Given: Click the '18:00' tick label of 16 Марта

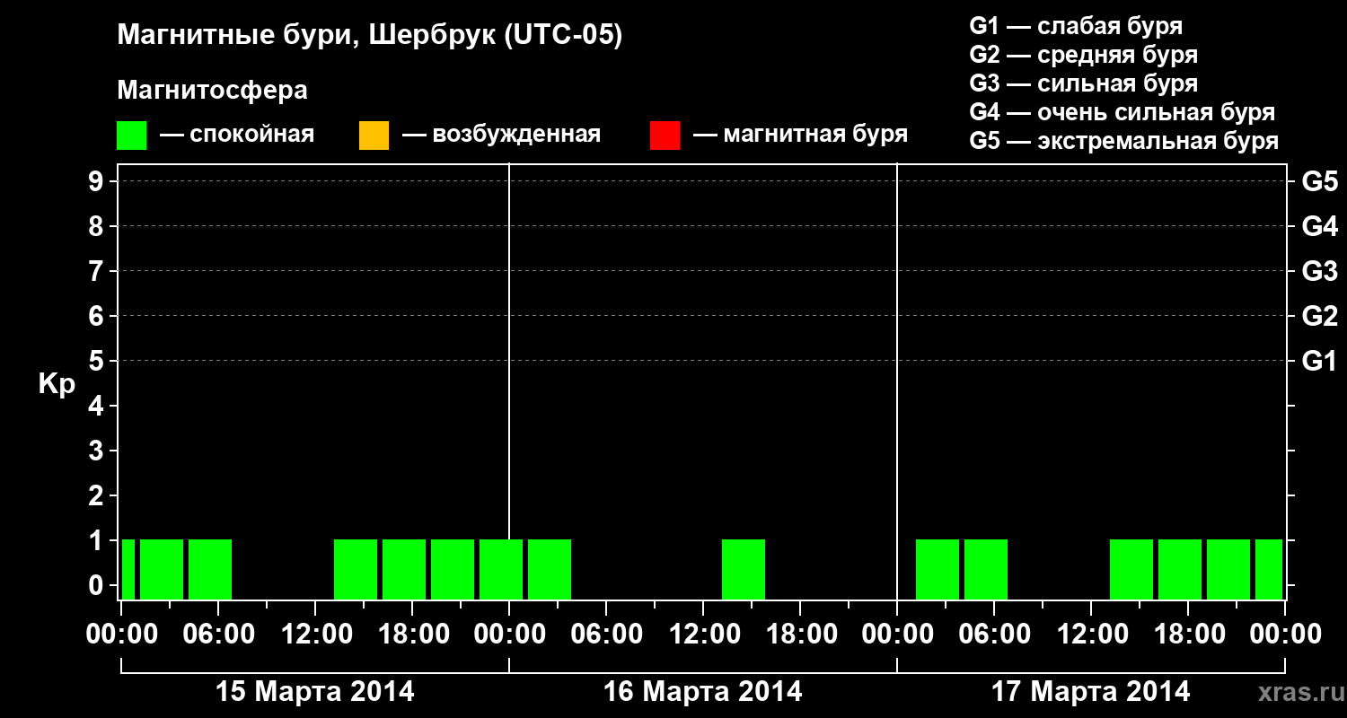Looking at the screenshot, I should (800, 635).
